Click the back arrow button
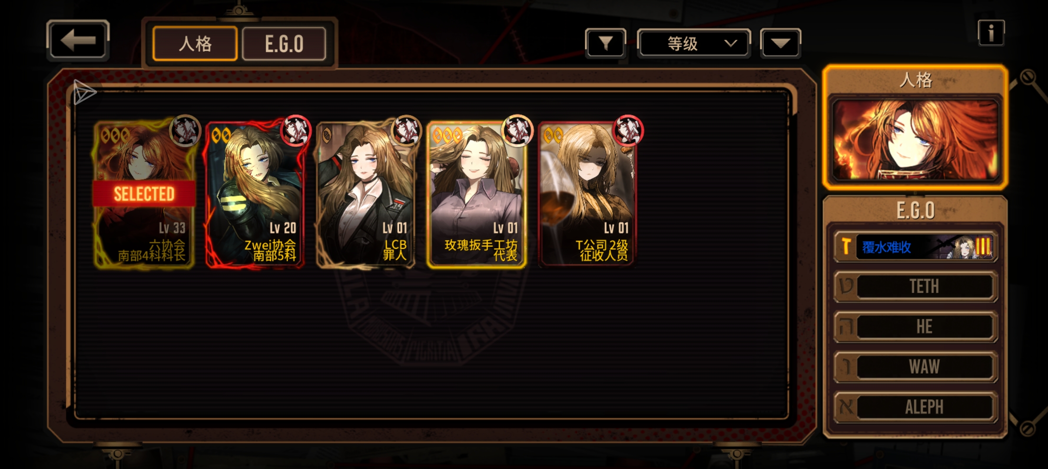Image resolution: width=1048 pixels, height=469 pixels. coord(78,40)
